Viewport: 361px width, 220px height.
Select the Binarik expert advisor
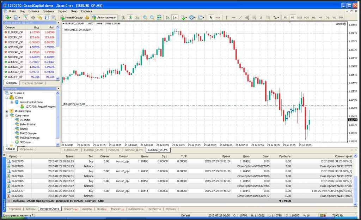[24, 129]
